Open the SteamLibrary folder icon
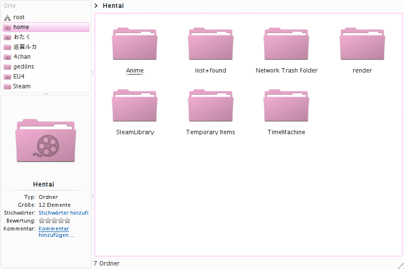The height and width of the screenshot is (269, 404). pyautogui.click(x=134, y=106)
